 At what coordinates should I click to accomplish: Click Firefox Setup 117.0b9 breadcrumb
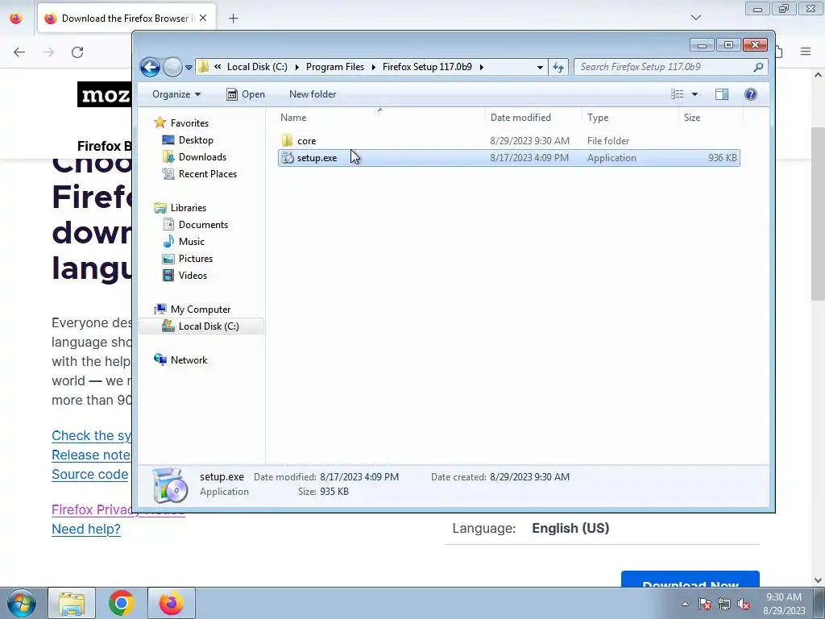(x=427, y=67)
